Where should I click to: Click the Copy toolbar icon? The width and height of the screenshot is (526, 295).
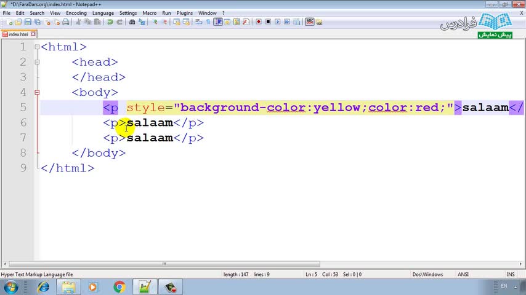tap(88, 22)
